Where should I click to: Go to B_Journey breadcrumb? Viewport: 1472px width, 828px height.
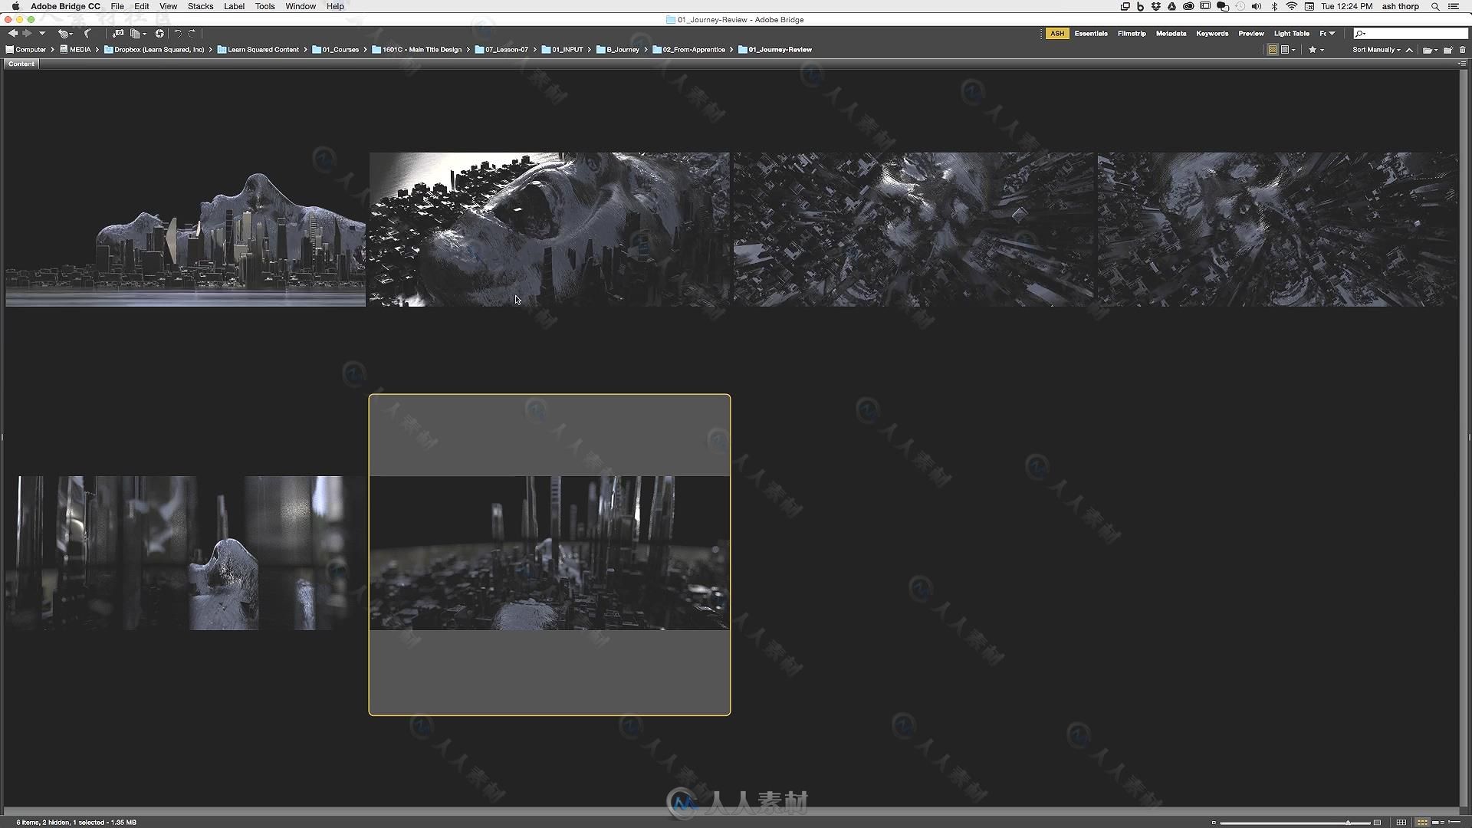pos(618,50)
